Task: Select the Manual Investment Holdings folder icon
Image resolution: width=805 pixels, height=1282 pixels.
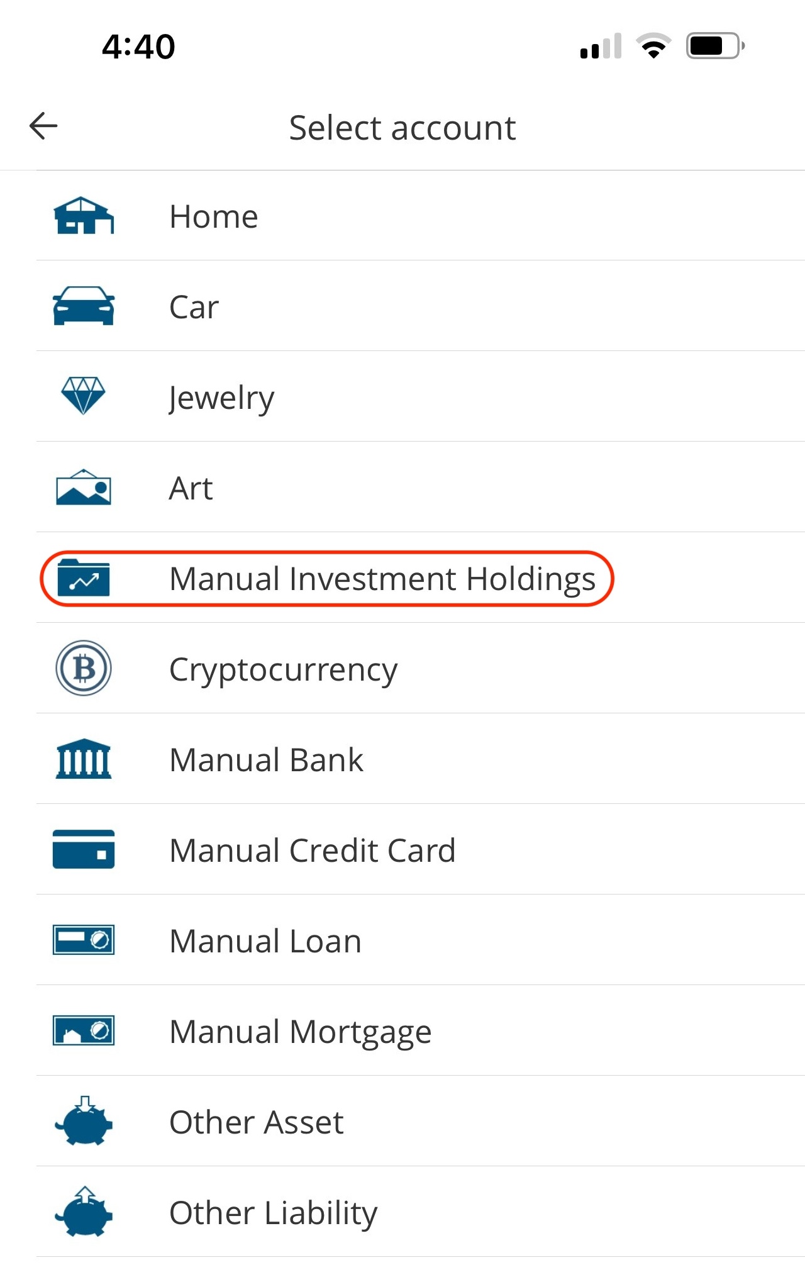Action: (x=84, y=577)
